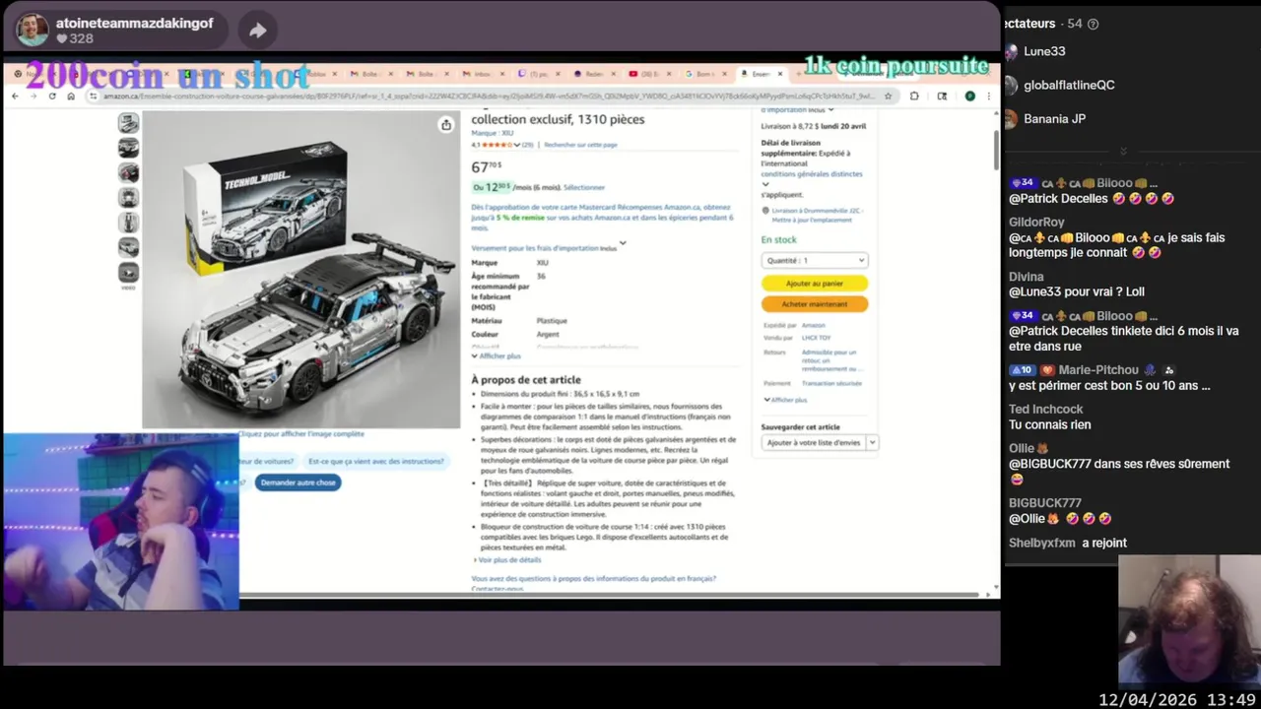Click Ajouter à votre liste d'envies
The height and width of the screenshot is (709, 1261).
click(x=814, y=442)
